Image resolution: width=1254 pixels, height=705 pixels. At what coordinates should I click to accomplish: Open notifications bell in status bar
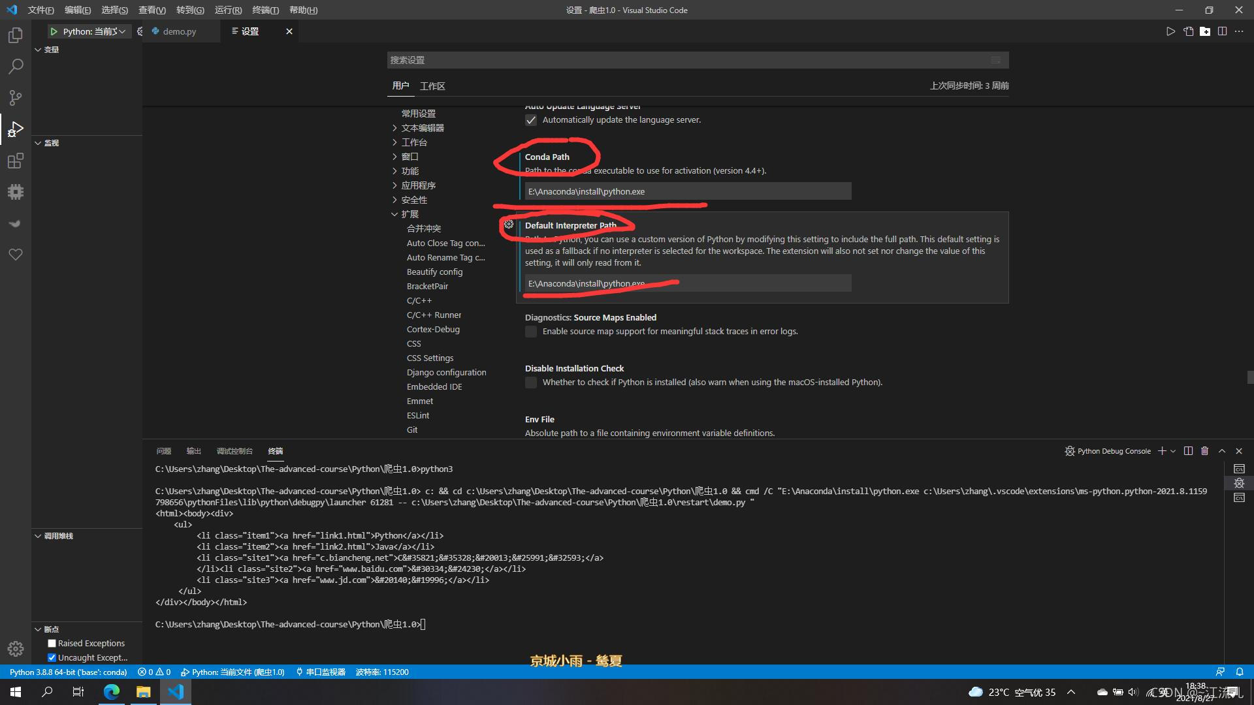(1239, 672)
